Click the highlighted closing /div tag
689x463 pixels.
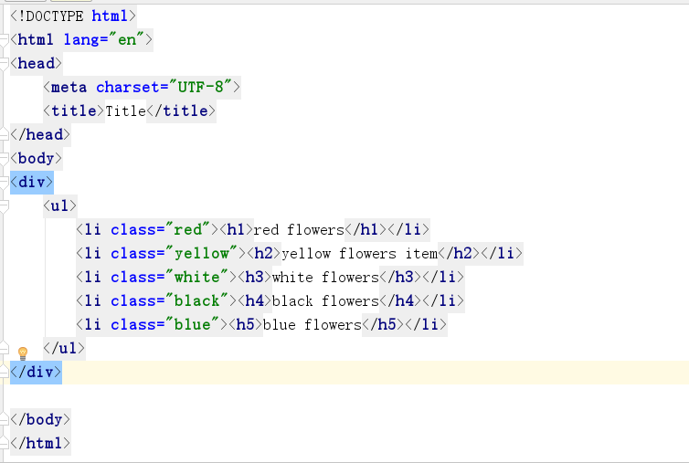(36, 372)
